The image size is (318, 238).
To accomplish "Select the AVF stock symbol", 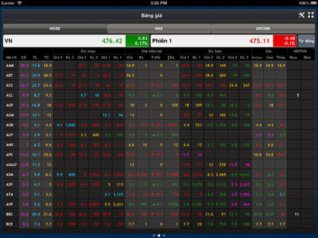I will coord(9,204).
